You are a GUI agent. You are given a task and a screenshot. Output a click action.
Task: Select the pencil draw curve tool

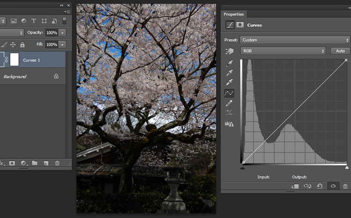(229, 103)
